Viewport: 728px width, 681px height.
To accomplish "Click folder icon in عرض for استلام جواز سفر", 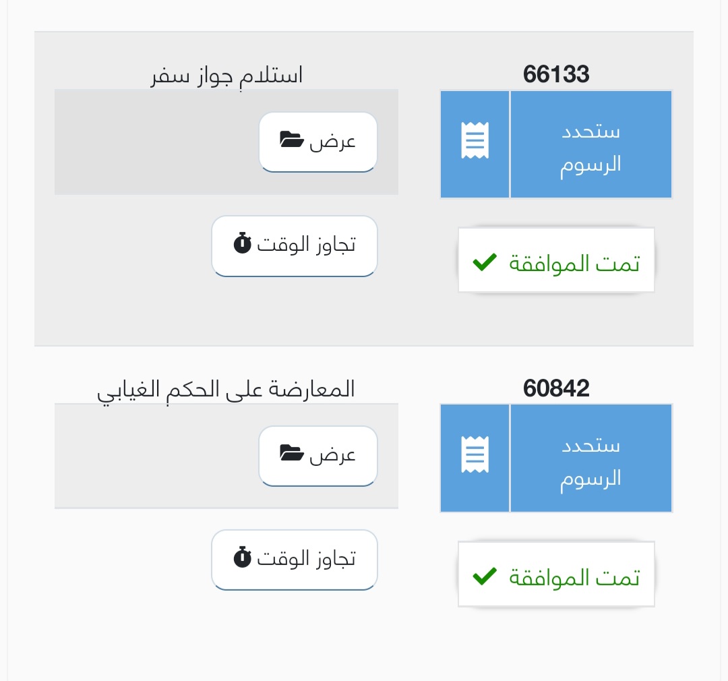I will [x=292, y=140].
